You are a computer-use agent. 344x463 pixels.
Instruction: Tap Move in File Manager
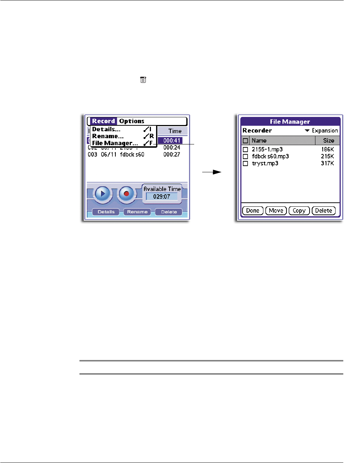(x=276, y=210)
